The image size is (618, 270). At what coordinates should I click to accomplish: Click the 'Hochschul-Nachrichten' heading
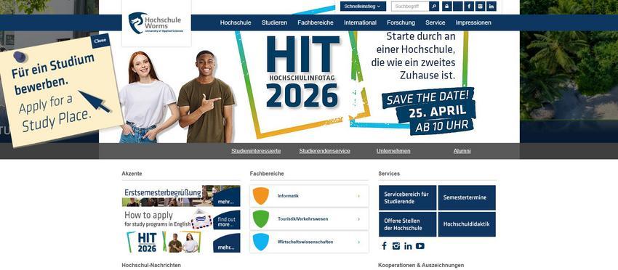tap(151, 266)
